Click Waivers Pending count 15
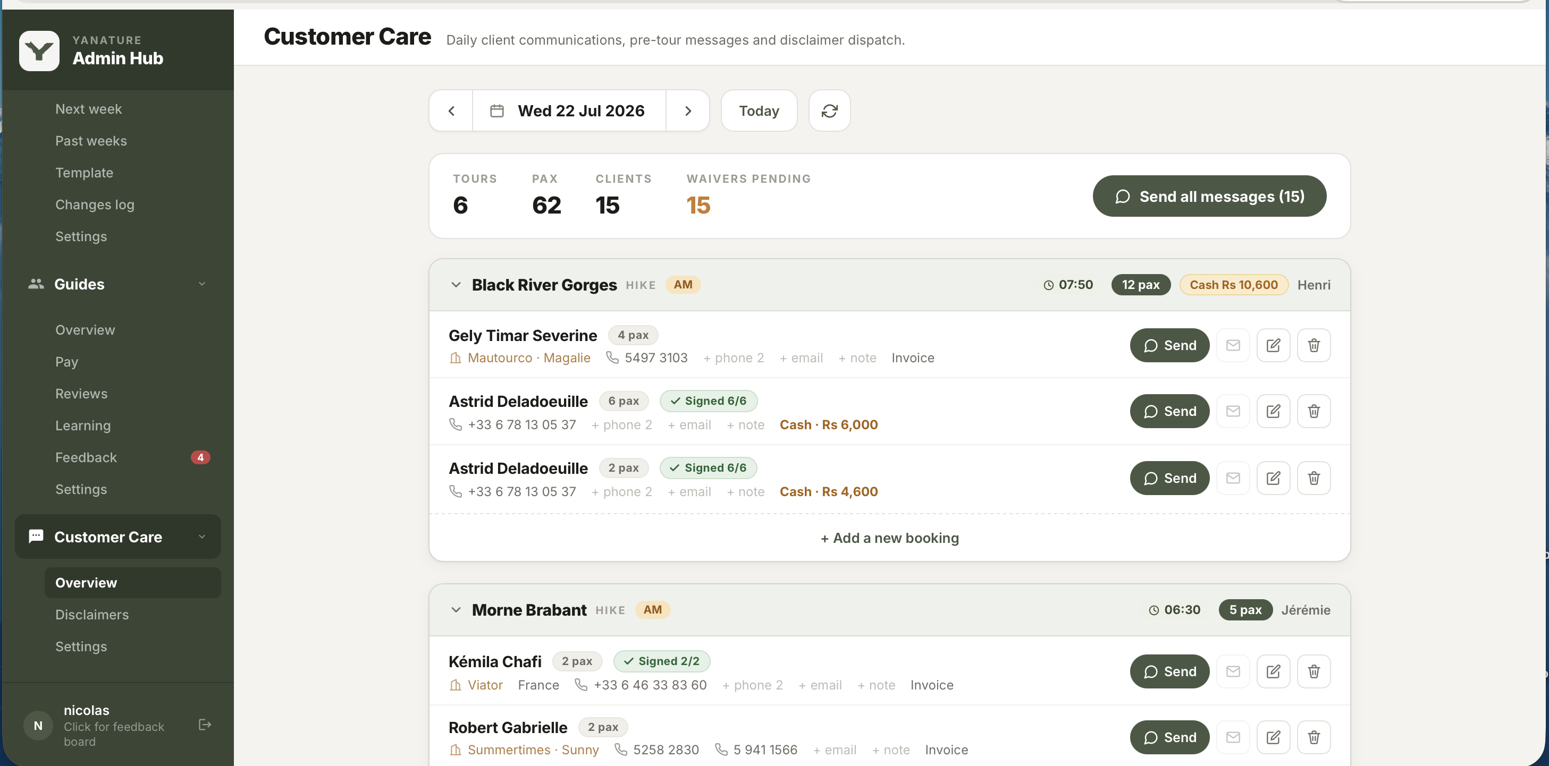Image resolution: width=1549 pixels, height=766 pixels. pos(698,206)
